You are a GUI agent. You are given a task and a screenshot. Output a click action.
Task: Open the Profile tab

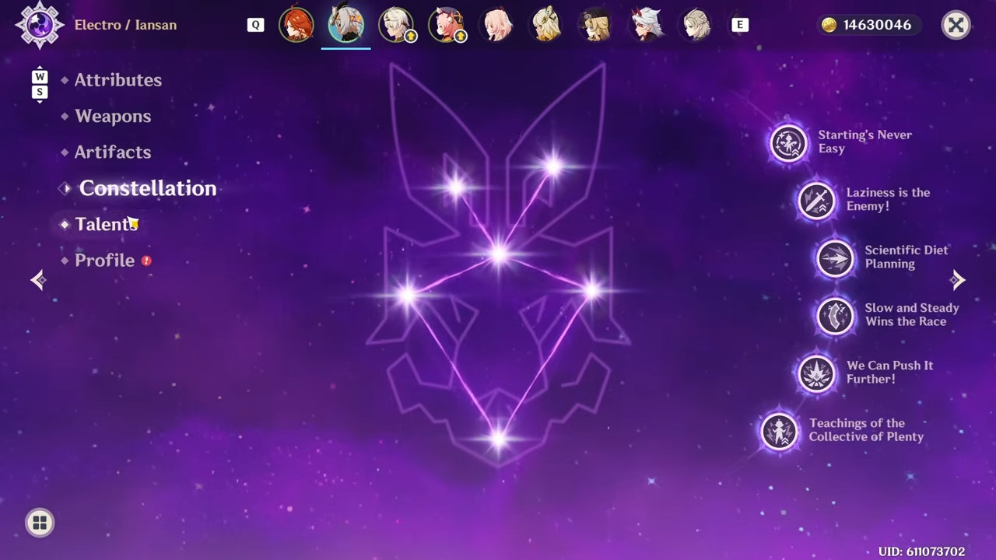coord(104,261)
